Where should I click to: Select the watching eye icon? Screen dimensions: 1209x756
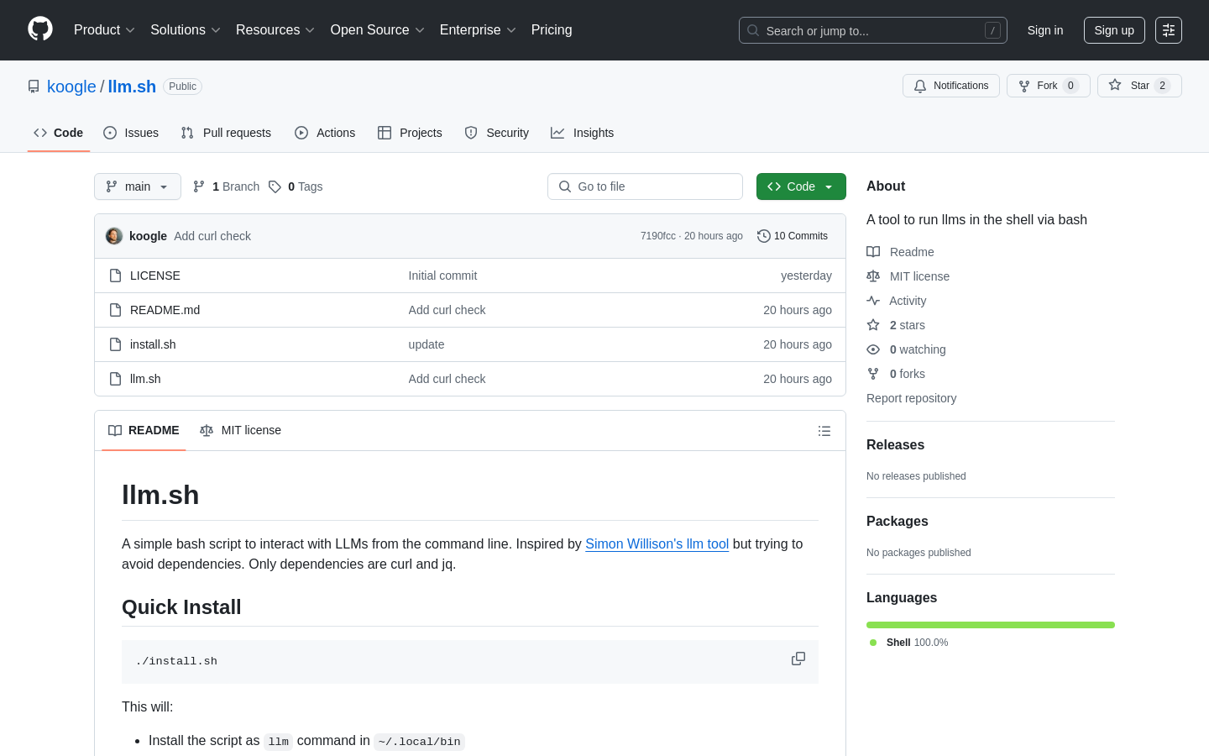[x=873, y=349]
